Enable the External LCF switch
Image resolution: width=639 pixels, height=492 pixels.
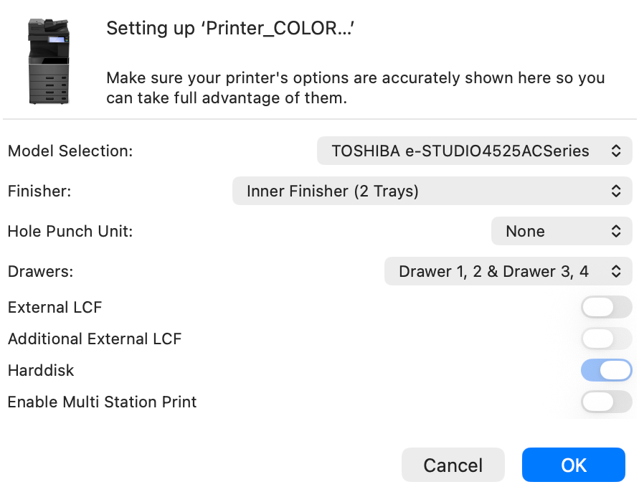[606, 308]
